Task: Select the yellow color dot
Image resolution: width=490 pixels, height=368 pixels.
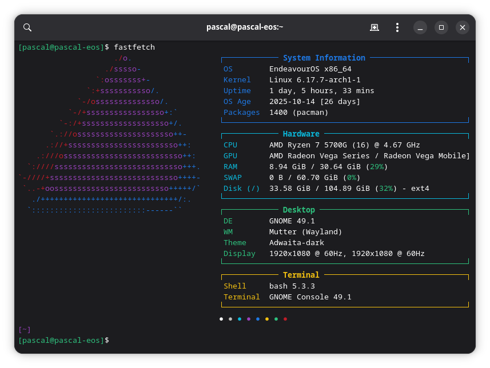Action: coord(267,319)
